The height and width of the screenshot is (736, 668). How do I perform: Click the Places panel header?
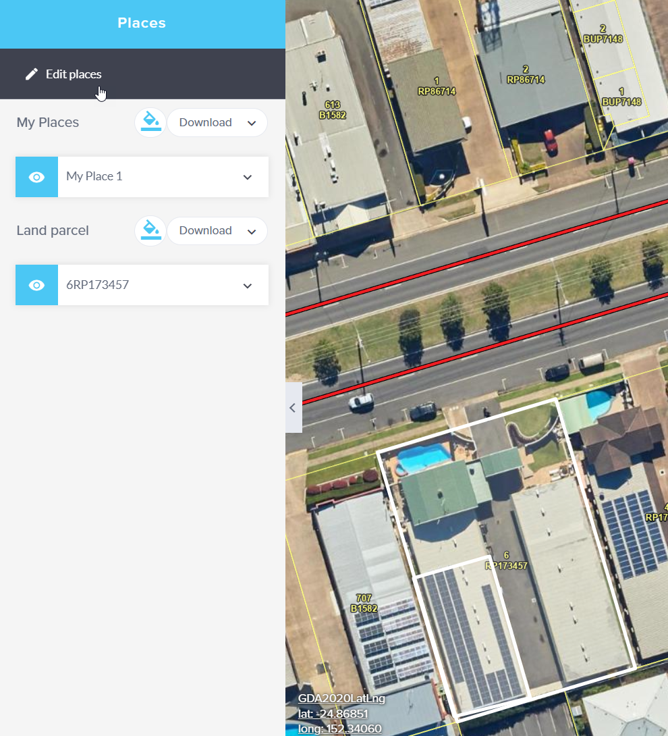(142, 22)
